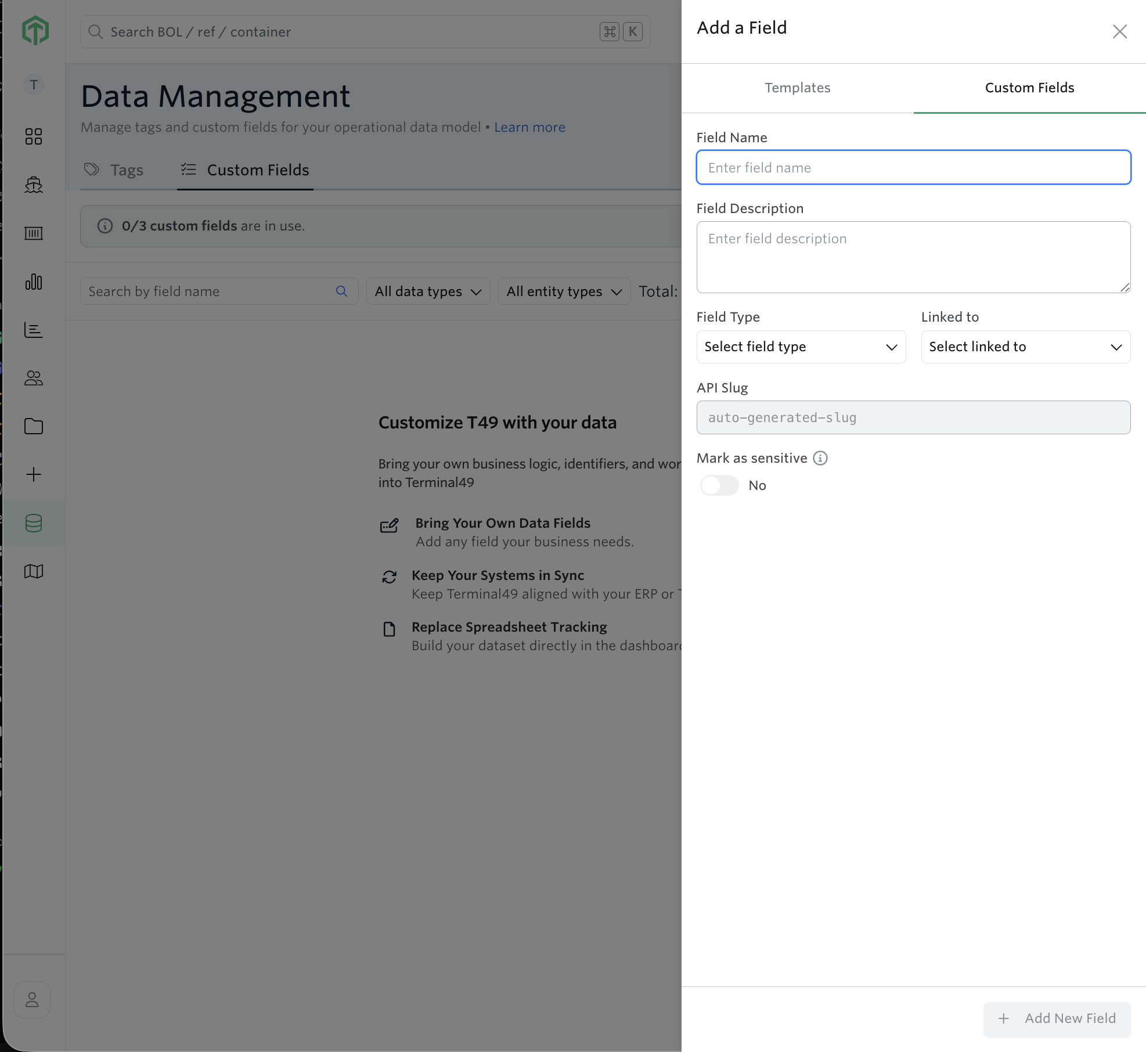Screen dimensions: 1146x1052
Task: Switch to the Templates tab
Action: [798, 88]
